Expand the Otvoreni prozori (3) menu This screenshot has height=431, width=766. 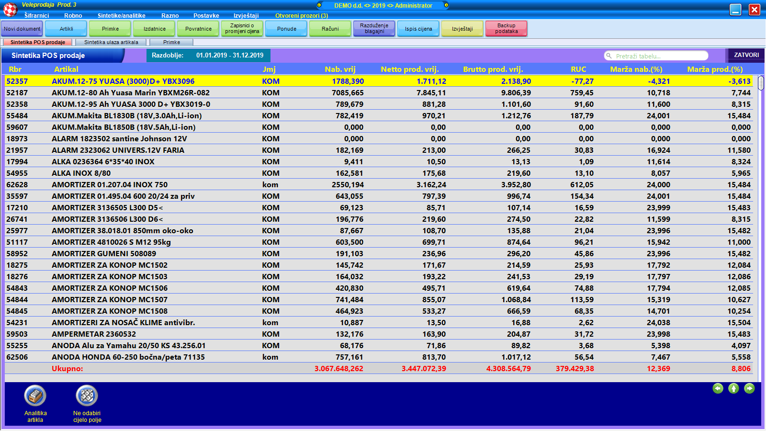coord(301,16)
